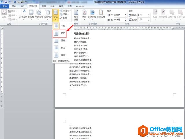
Task: Switch to the 引用 references tab
Action: 44,6
